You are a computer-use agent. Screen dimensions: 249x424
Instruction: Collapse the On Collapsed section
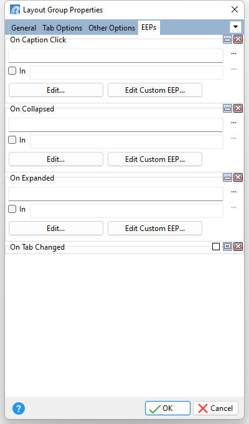[227, 108]
